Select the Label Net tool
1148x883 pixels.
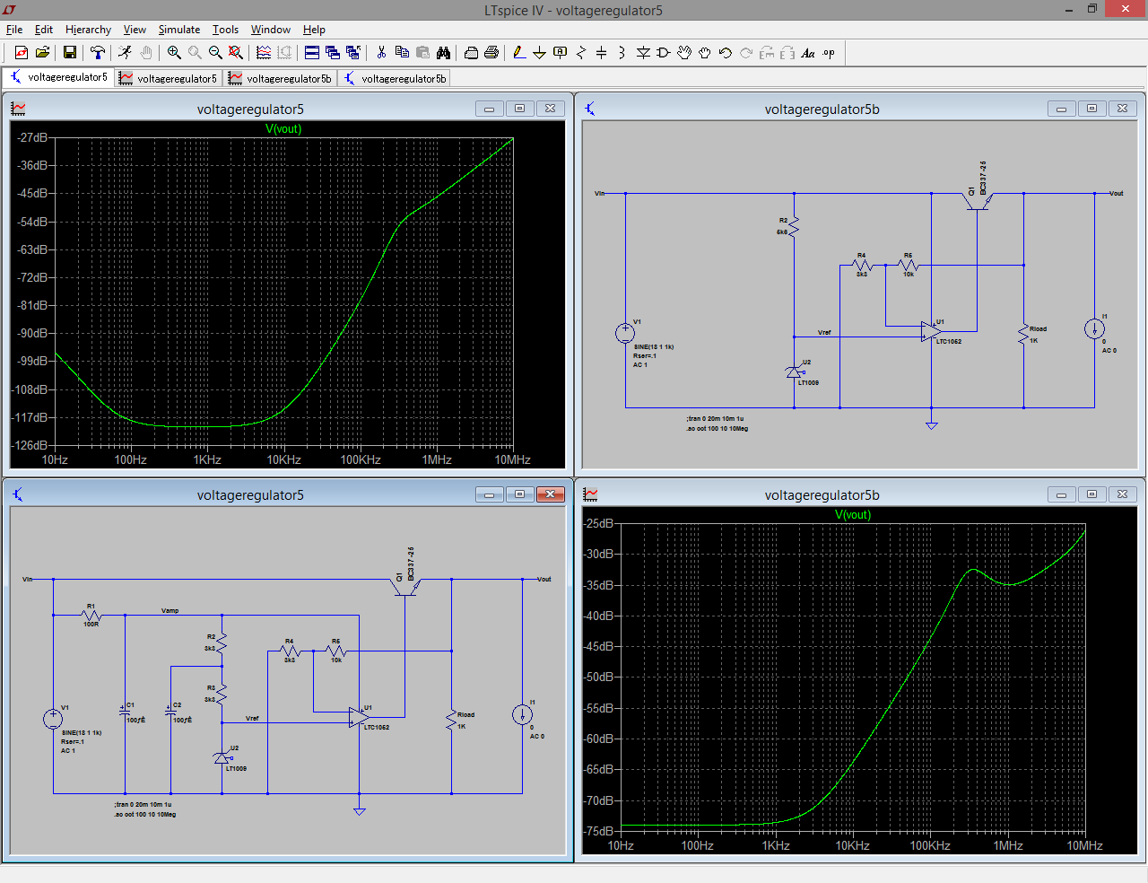coord(561,53)
